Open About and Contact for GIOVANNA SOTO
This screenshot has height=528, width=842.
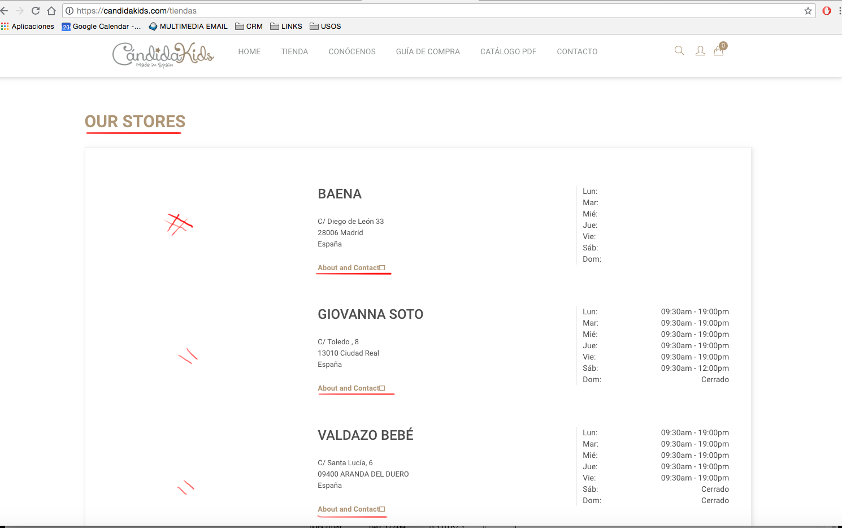point(351,388)
